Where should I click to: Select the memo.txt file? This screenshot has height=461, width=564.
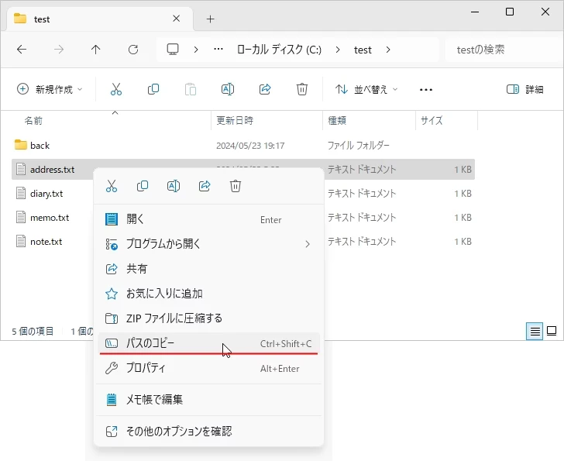[x=50, y=218]
